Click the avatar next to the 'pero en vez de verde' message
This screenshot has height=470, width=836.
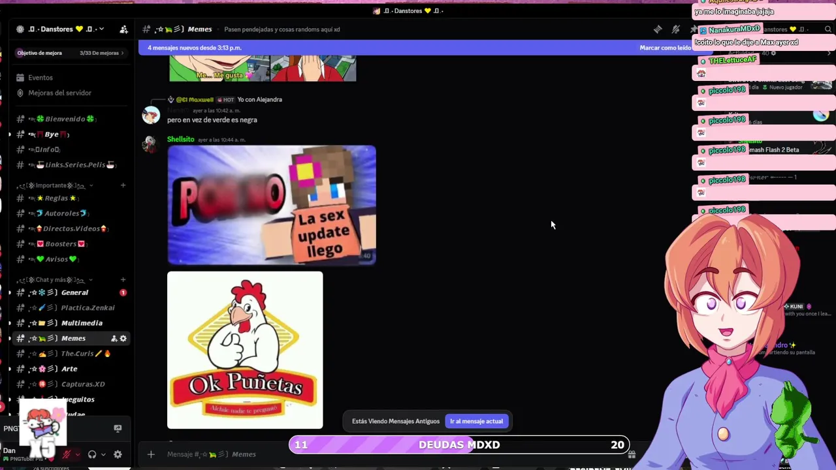coord(151,115)
